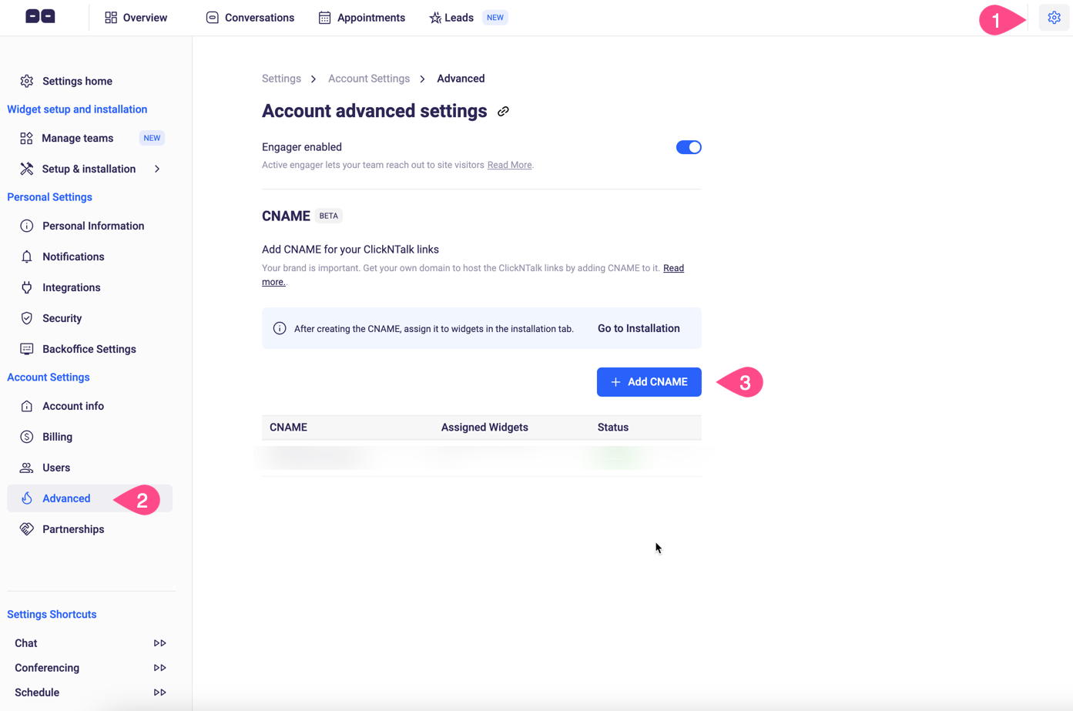Select the Security shield icon

tap(27, 317)
